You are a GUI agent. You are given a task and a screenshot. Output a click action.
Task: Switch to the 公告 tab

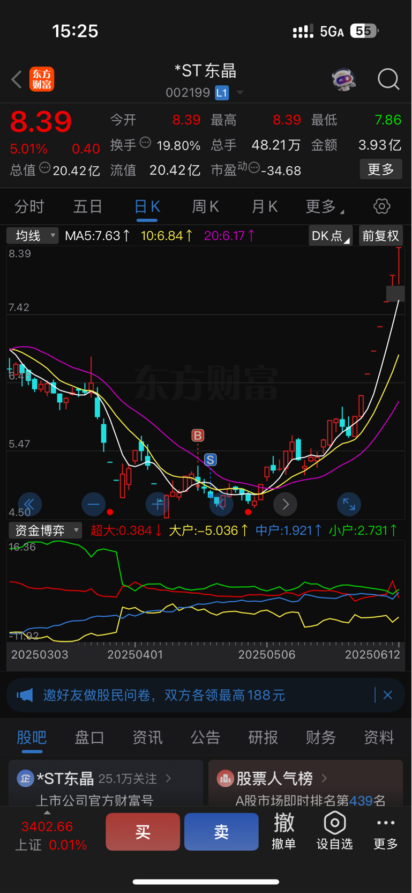pos(205,737)
